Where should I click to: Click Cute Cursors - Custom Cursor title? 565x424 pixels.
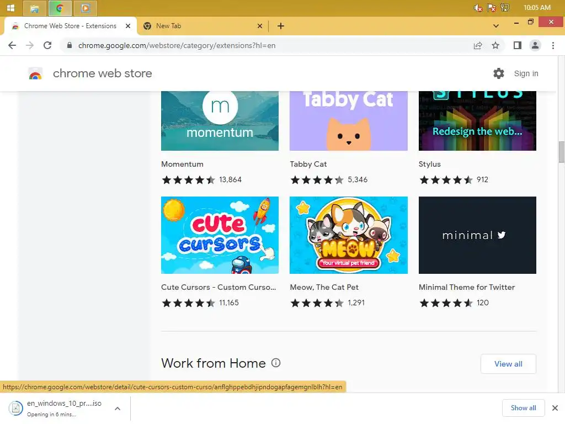coord(218,287)
